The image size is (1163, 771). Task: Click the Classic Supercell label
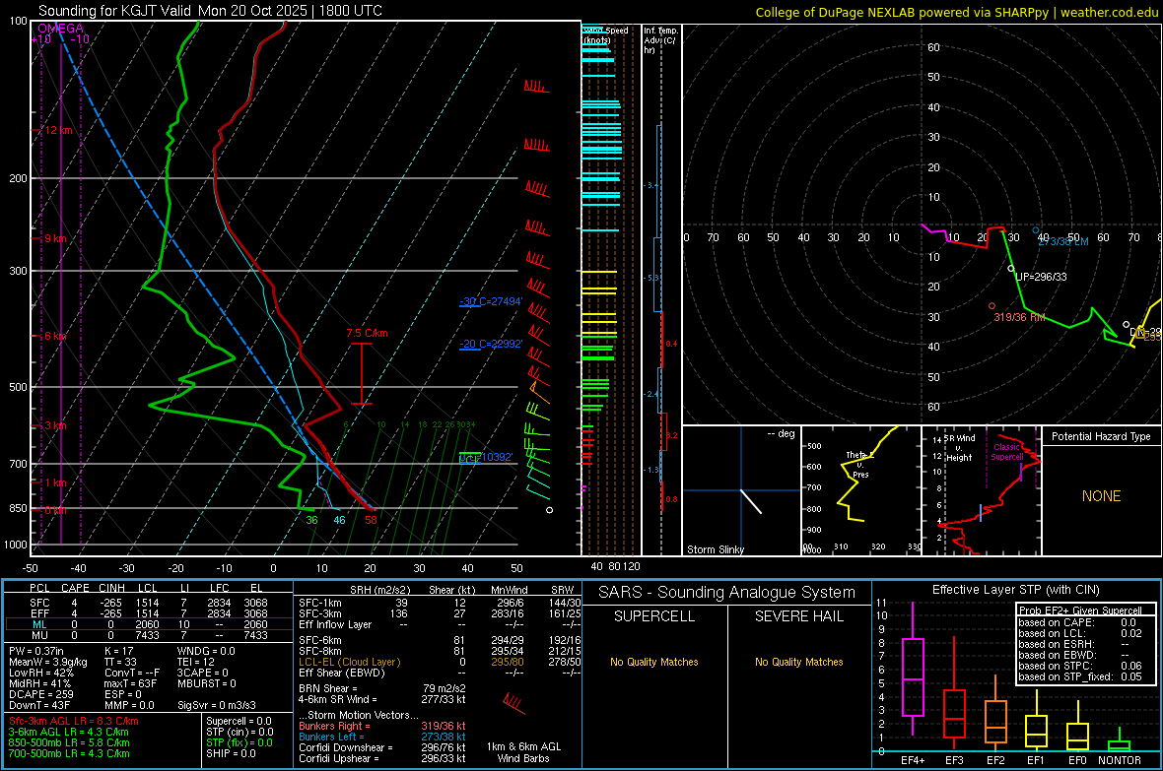pos(1006,452)
